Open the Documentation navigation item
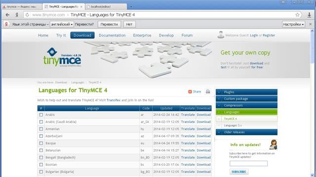Screen dimensions: 316x177 coord(112,35)
